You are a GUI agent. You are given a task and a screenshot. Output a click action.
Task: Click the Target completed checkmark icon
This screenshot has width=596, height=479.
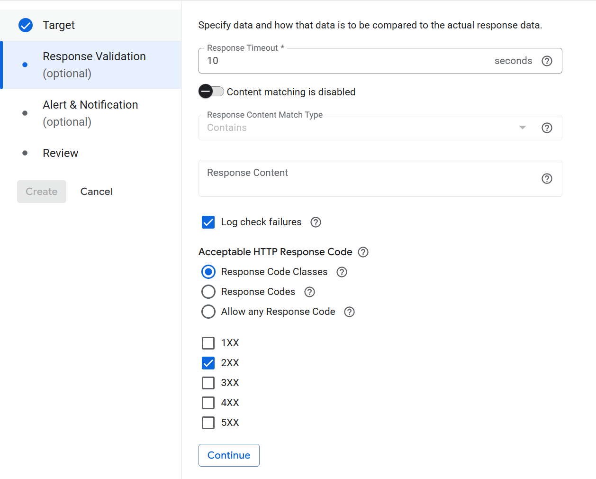pyautogui.click(x=26, y=25)
